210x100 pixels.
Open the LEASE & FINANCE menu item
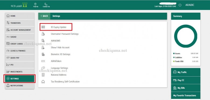pos(20,51)
